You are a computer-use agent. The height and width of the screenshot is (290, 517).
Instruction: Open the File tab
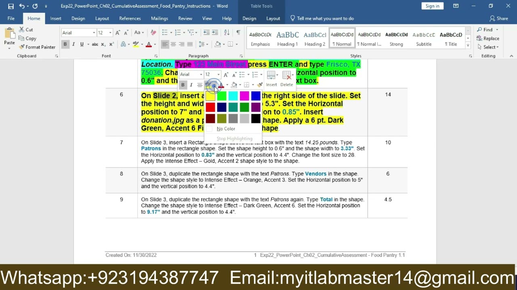coord(11,19)
